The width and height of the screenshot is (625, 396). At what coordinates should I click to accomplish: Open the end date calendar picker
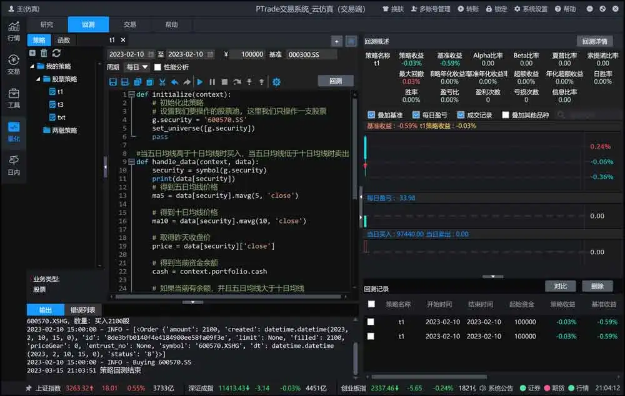210,54
